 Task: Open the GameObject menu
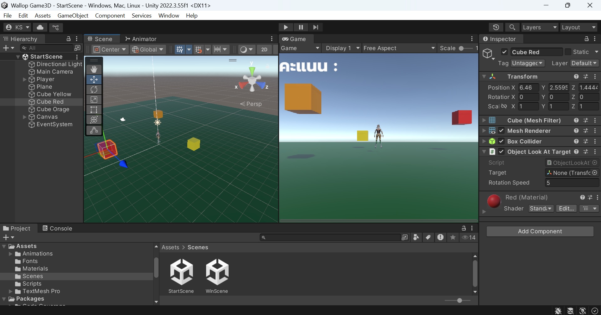click(73, 15)
